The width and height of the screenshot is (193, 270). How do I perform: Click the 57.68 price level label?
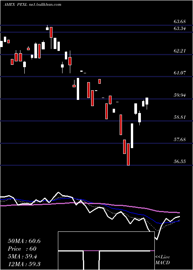click(180, 140)
